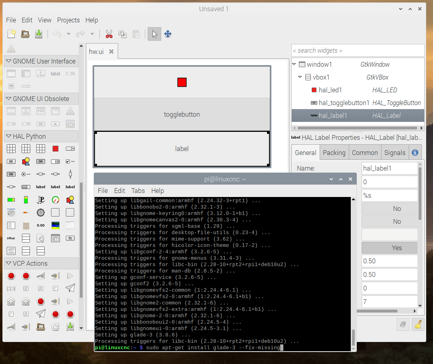The image size is (433, 364).
Task: Select the vertical scale widget
Action: tap(70, 174)
